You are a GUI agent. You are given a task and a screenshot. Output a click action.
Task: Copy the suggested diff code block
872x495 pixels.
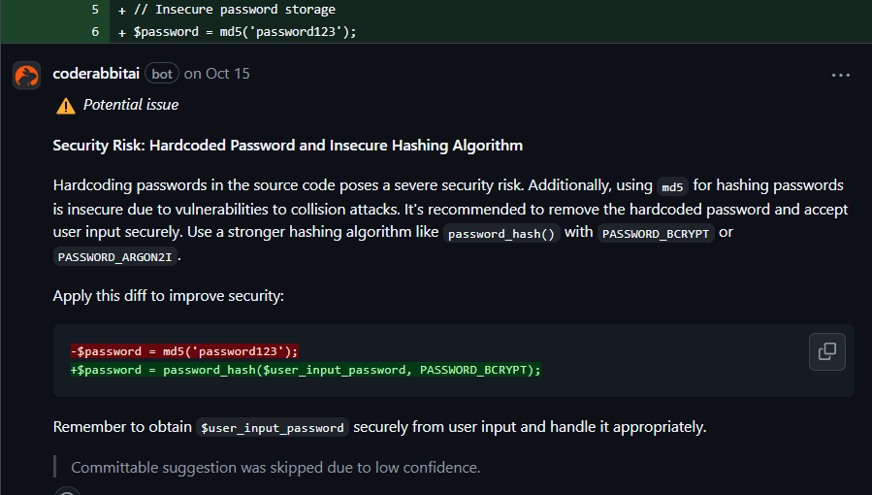(826, 351)
